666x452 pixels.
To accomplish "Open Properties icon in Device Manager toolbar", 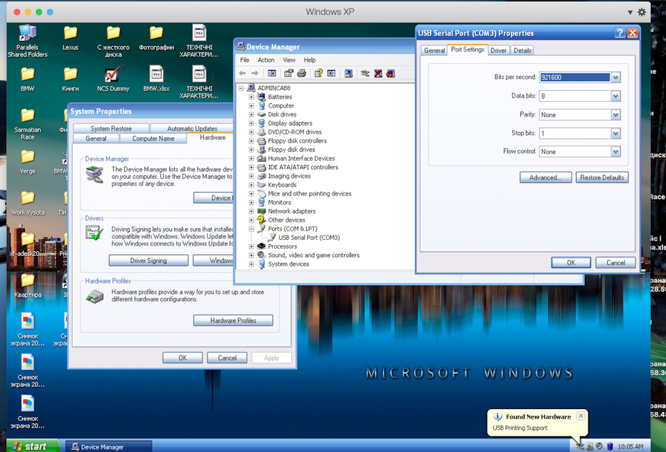I will tap(289, 73).
